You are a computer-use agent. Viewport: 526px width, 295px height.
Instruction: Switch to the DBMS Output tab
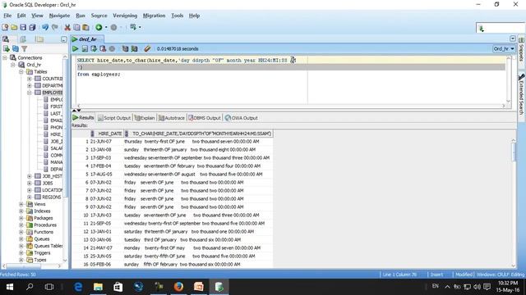tap(205, 118)
